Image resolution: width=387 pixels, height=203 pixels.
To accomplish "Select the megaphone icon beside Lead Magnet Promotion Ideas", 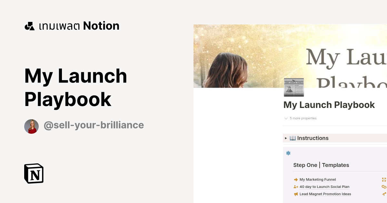I will 296,194.
